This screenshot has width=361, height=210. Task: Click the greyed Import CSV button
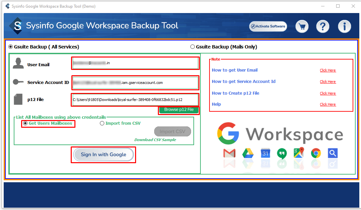pyautogui.click(x=172, y=131)
